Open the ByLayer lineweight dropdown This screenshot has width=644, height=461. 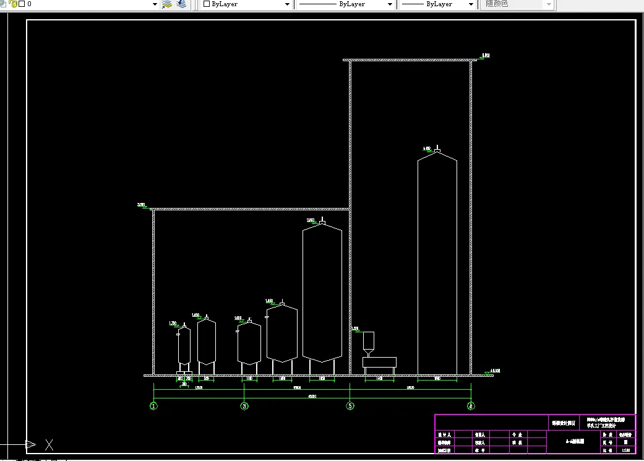(471, 4)
